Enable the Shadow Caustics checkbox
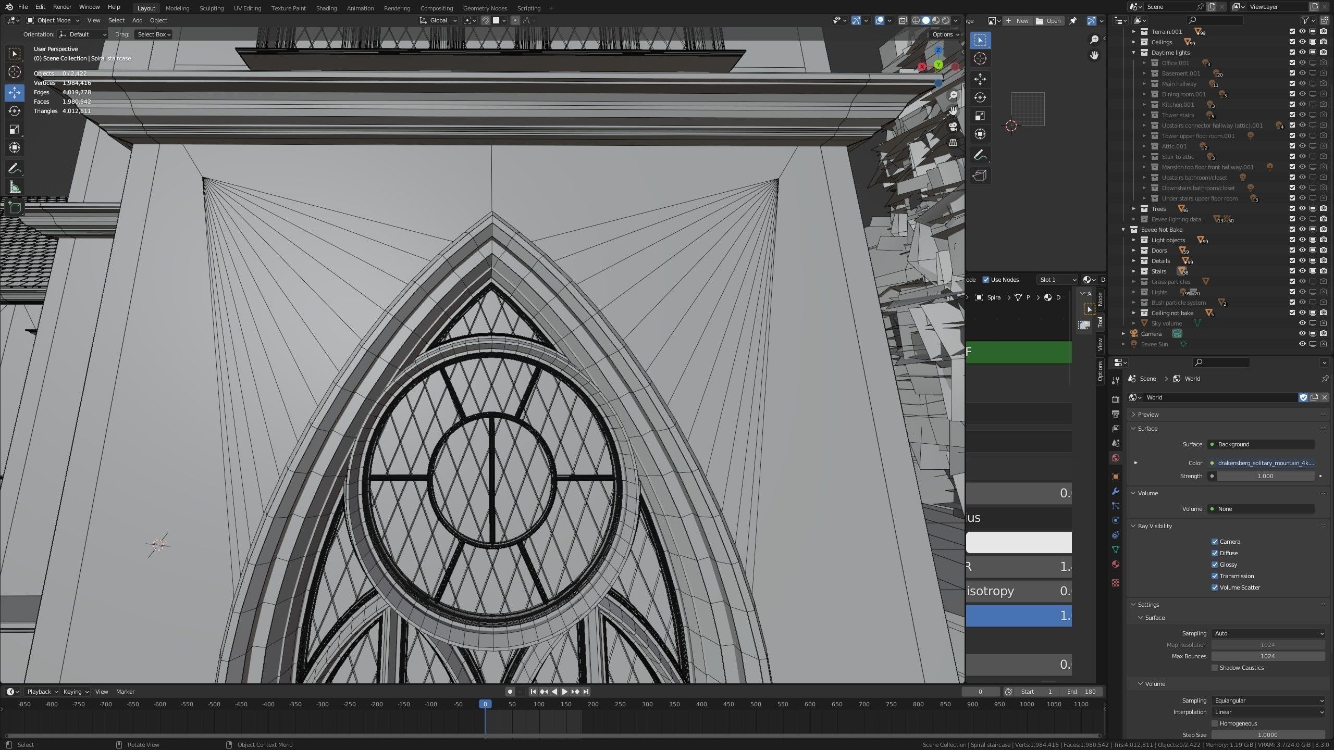The image size is (1334, 750). tap(1215, 668)
